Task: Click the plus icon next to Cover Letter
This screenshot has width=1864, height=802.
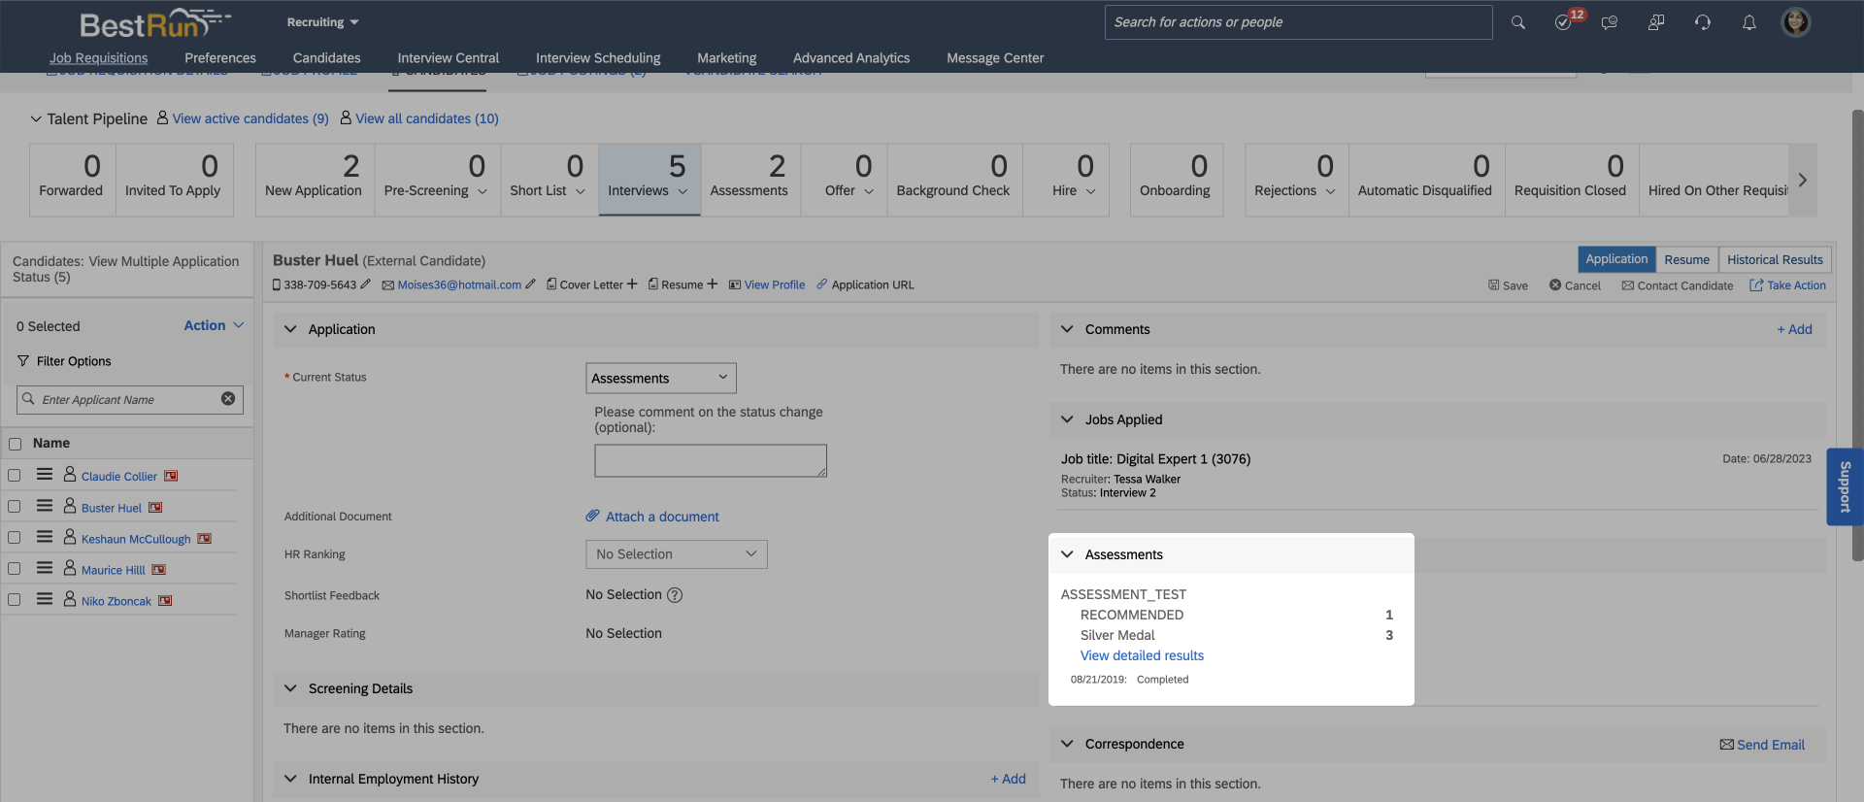Action: (x=632, y=284)
